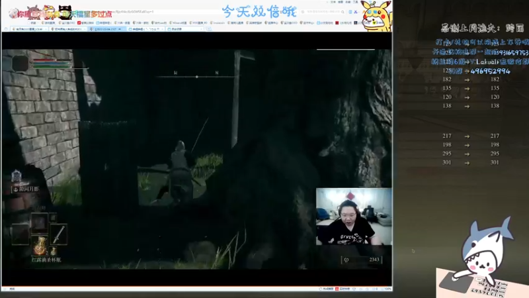529x298 pixels.
Task: Click the 217 → 217 row in overlay list
Action: pos(471,136)
